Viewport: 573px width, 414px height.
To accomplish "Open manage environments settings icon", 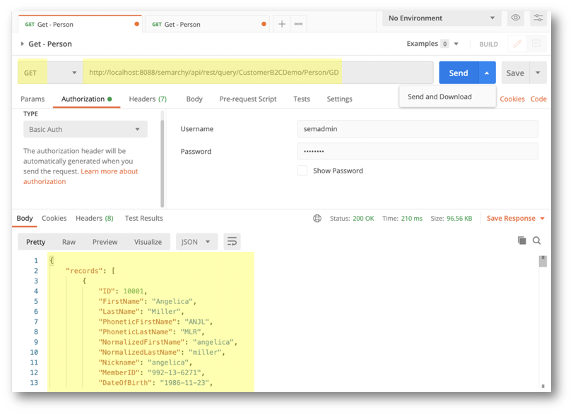I will (538, 18).
